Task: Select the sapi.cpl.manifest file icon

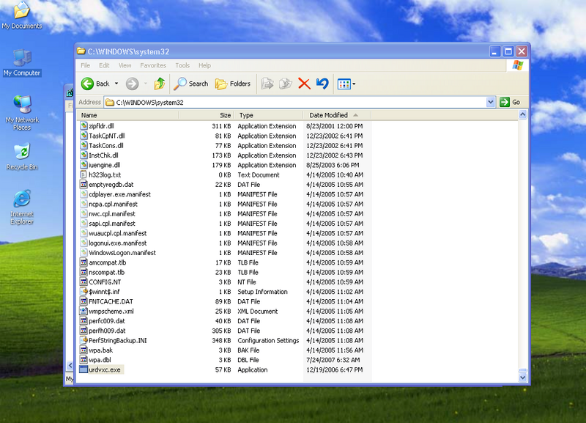Action: (84, 224)
